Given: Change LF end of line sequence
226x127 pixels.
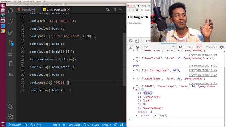Looking at the screenshot, I should [x=64, y=125].
